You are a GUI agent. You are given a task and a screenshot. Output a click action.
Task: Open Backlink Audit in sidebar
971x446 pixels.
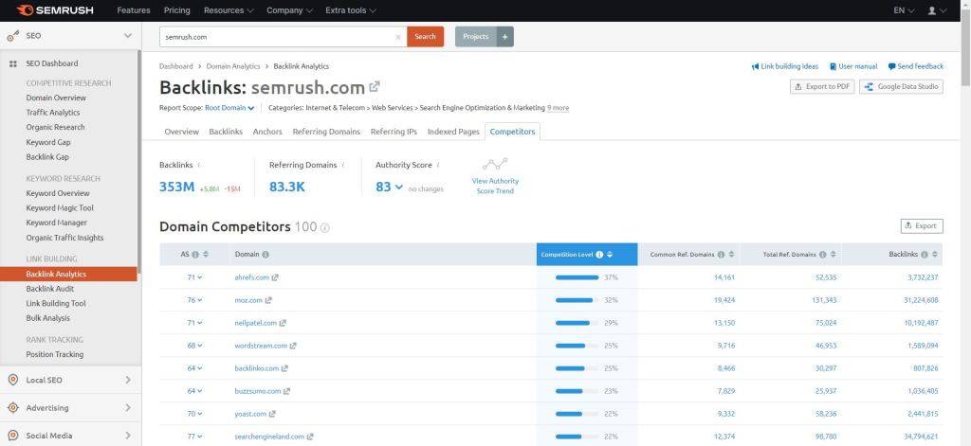point(50,289)
